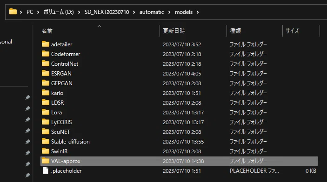
Task: Sort by 更新日時 column header
Action: click(174, 31)
